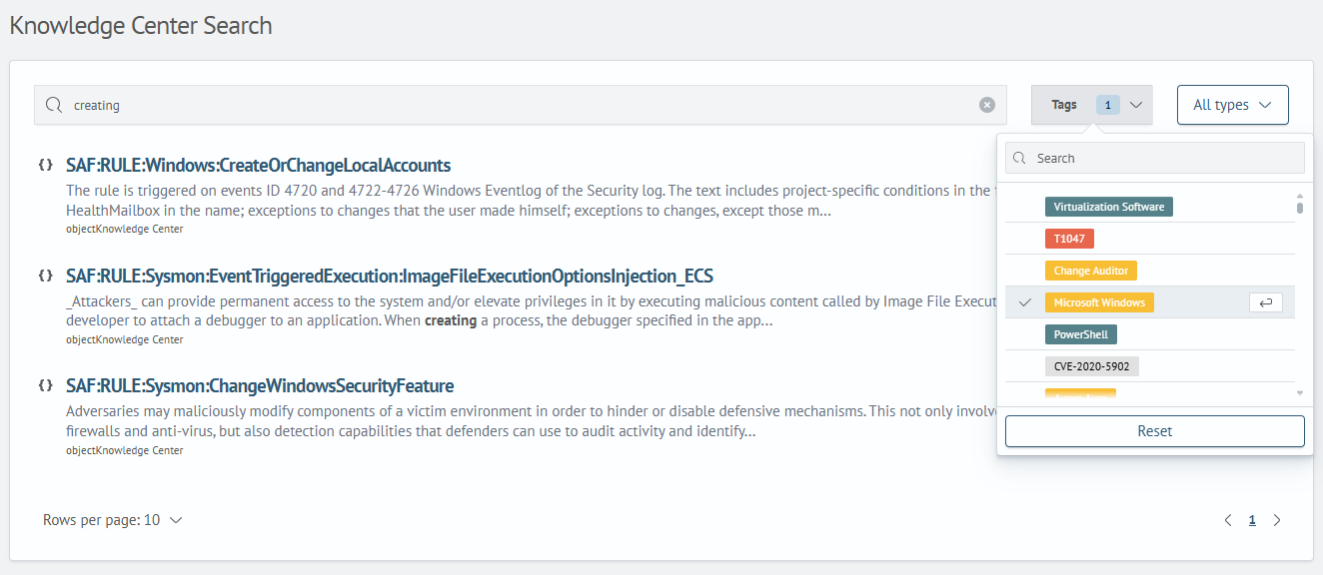
Task: Click magnifier icon in tag search box
Action: 1021,158
